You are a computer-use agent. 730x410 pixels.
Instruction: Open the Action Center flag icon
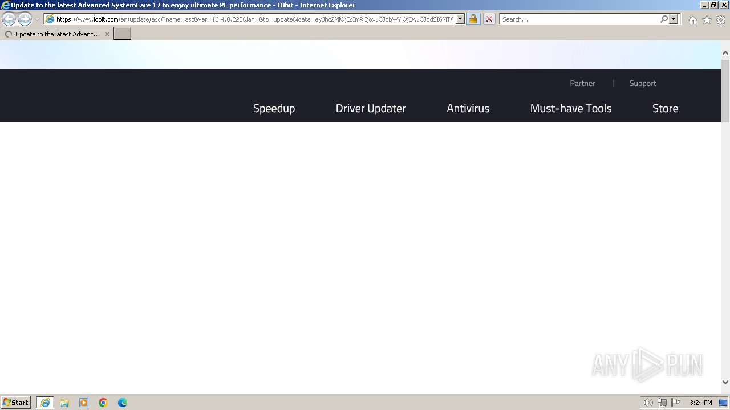[x=676, y=403]
